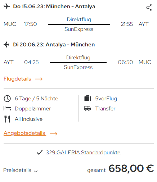Screen dimensions: 157x182
Task: Expand the Preisdetails section
Action: coord(21,170)
